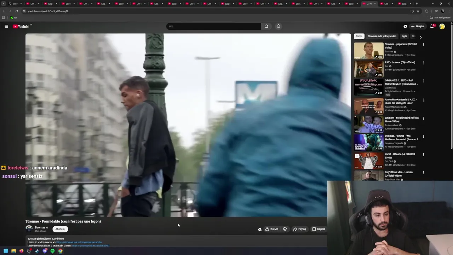Click the main video player

point(188,125)
